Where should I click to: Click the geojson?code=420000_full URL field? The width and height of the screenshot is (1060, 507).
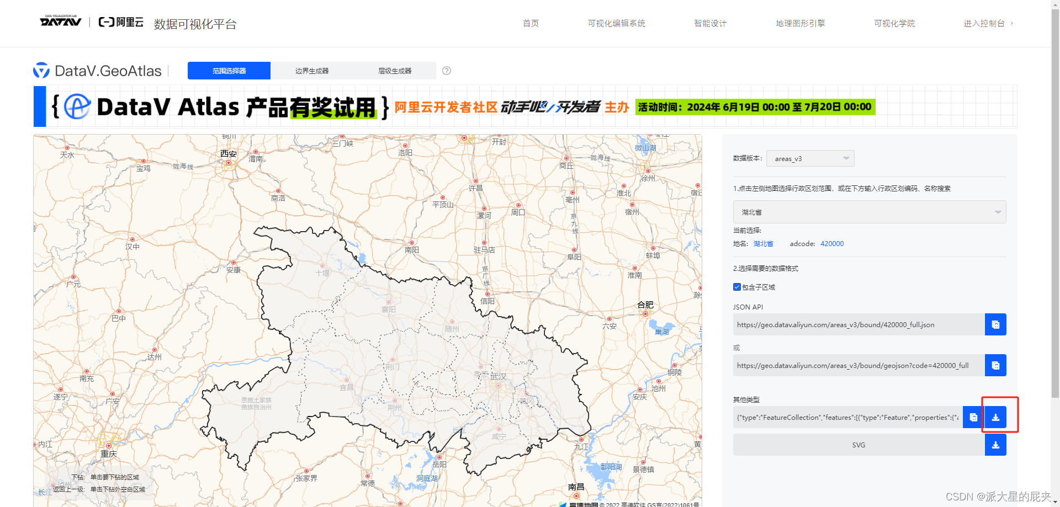(859, 365)
